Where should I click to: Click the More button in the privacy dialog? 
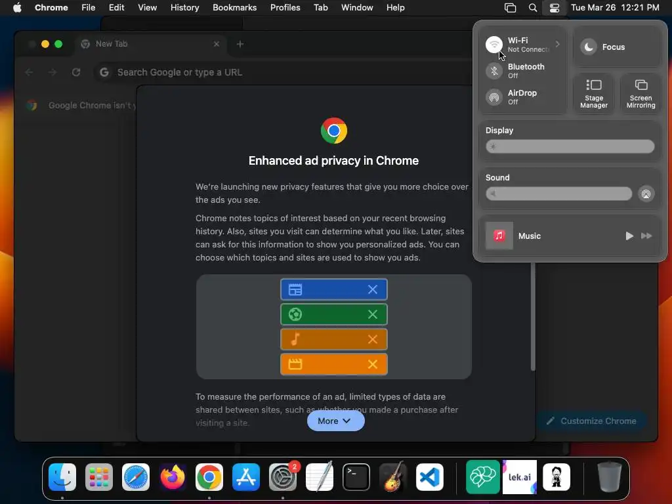coord(335,421)
